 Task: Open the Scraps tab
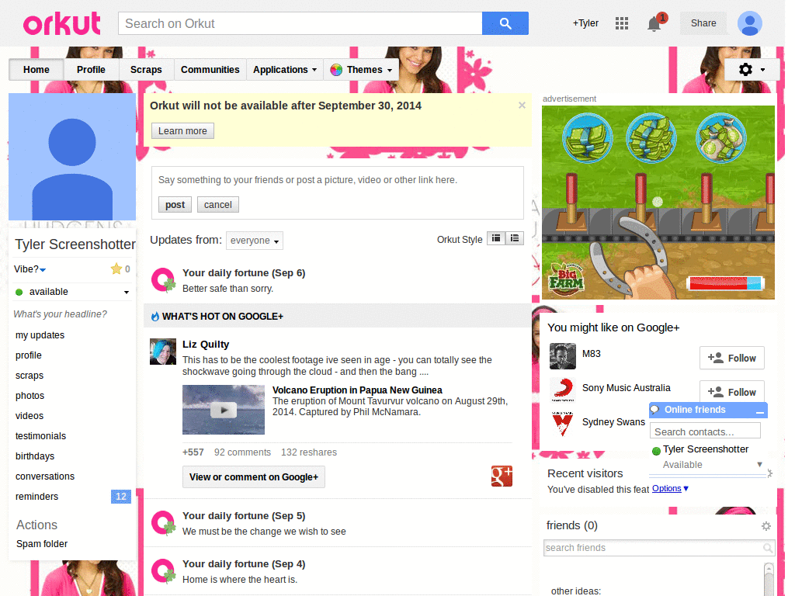146,69
